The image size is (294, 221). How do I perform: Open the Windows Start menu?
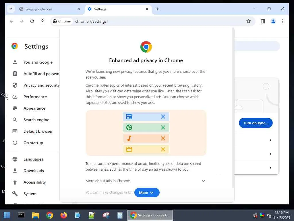point(7,215)
